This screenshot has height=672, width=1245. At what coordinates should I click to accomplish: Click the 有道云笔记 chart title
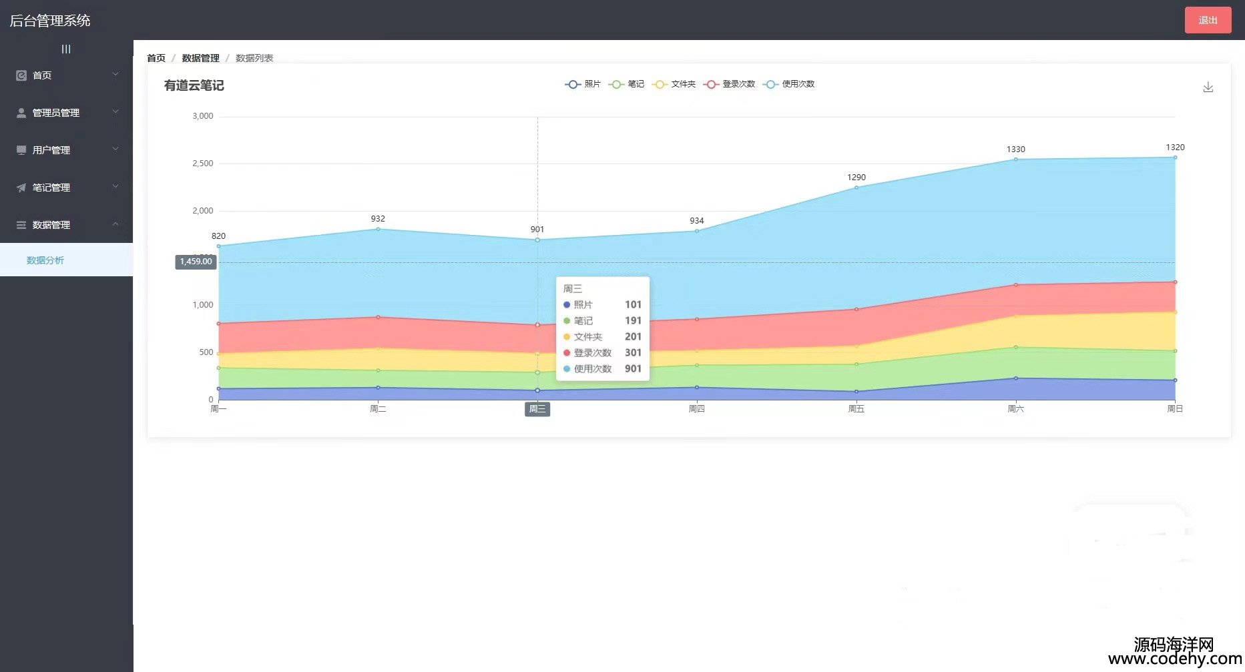pyautogui.click(x=194, y=85)
